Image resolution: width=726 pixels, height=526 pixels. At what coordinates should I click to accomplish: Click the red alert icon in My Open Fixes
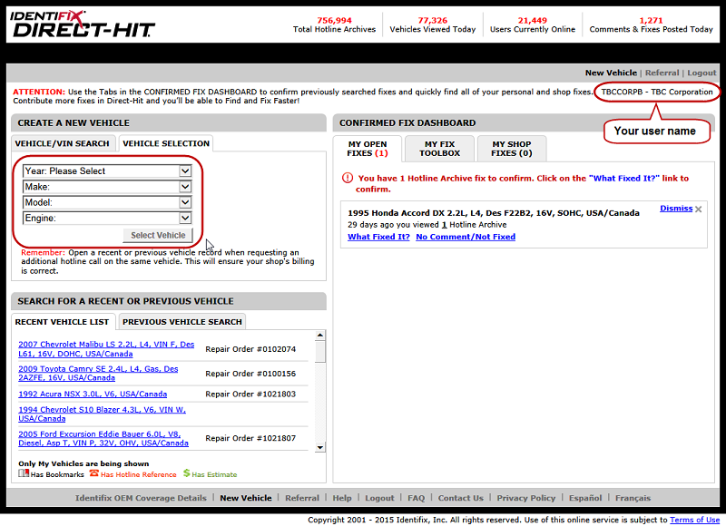348,178
